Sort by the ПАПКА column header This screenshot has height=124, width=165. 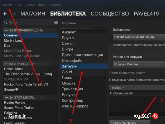pos(137,88)
